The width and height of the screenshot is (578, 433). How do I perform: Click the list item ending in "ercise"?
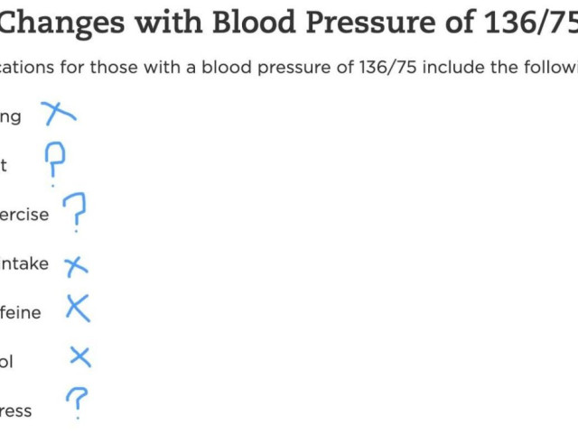coord(24,216)
